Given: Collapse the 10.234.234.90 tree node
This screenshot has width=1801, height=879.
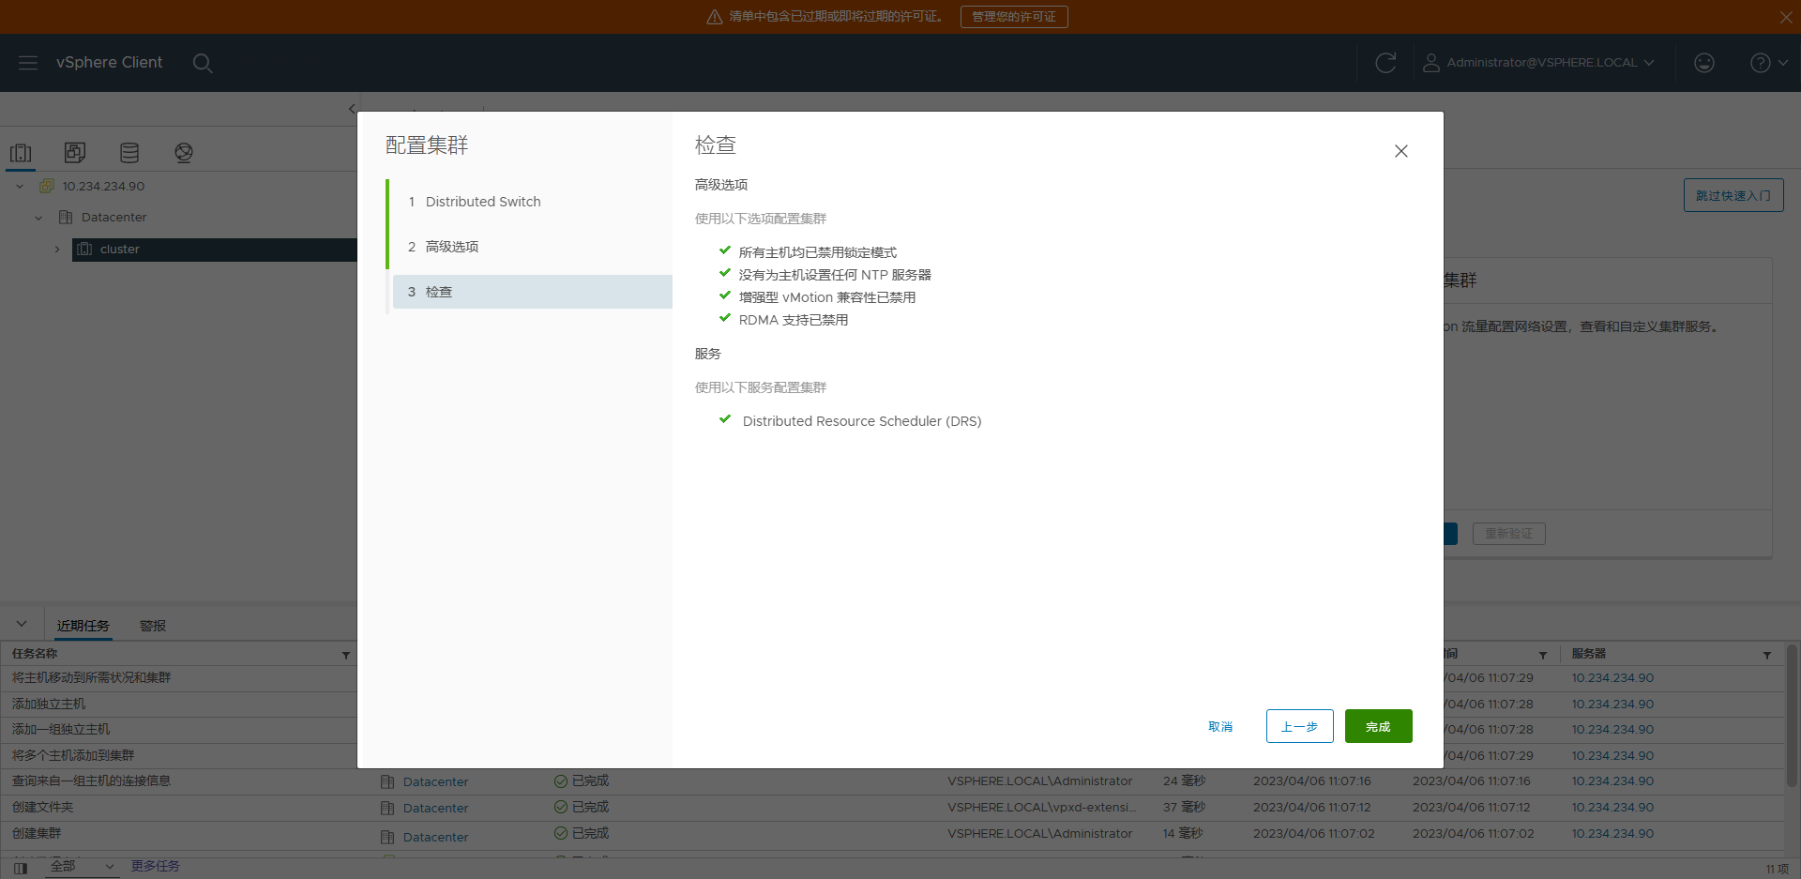Looking at the screenshot, I should tap(20, 187).
